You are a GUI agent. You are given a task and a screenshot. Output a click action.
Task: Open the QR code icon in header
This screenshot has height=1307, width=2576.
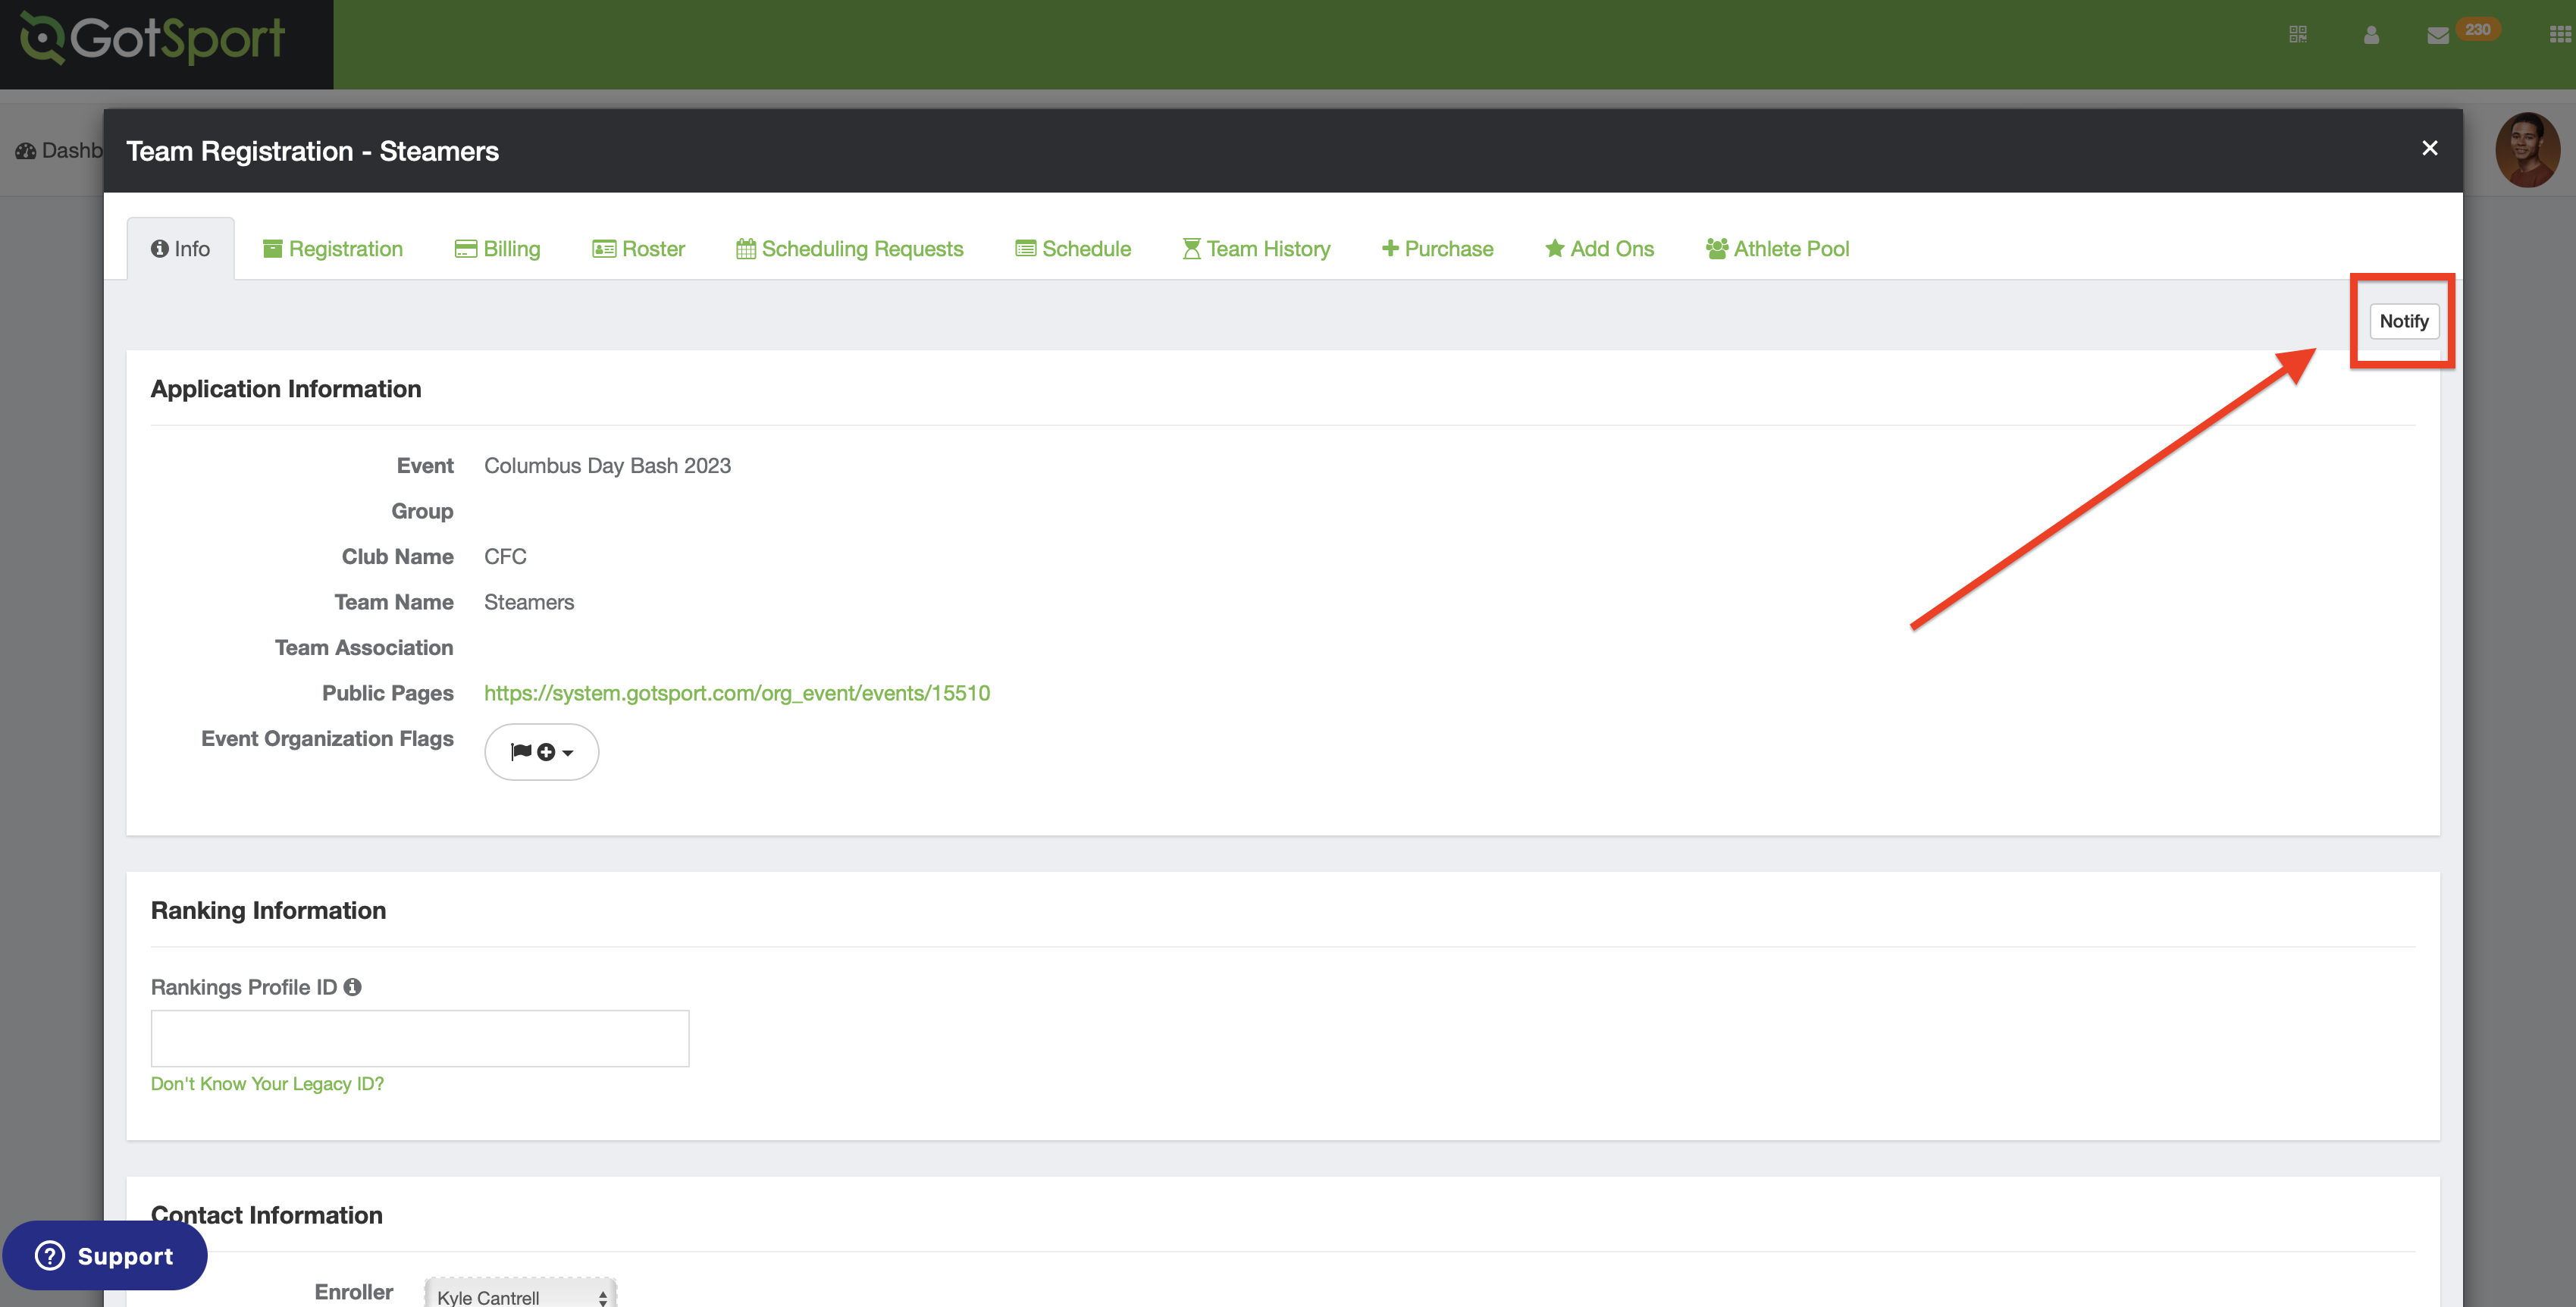pyautogui.click(x=2298, y=34)
